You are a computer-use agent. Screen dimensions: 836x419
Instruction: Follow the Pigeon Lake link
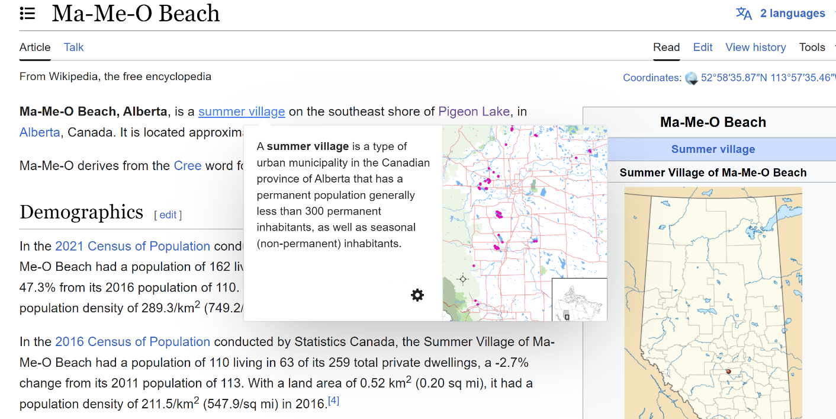click(x=474, y=111)
